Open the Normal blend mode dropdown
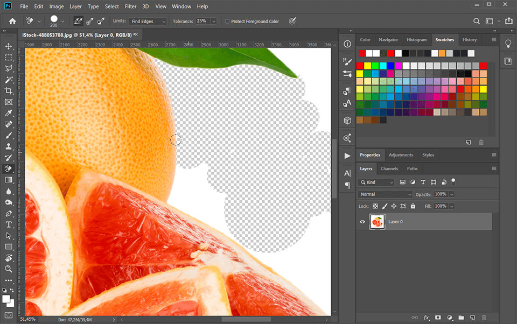The width and height of the screenshot is (517, 324). click(x=385, y=194)
